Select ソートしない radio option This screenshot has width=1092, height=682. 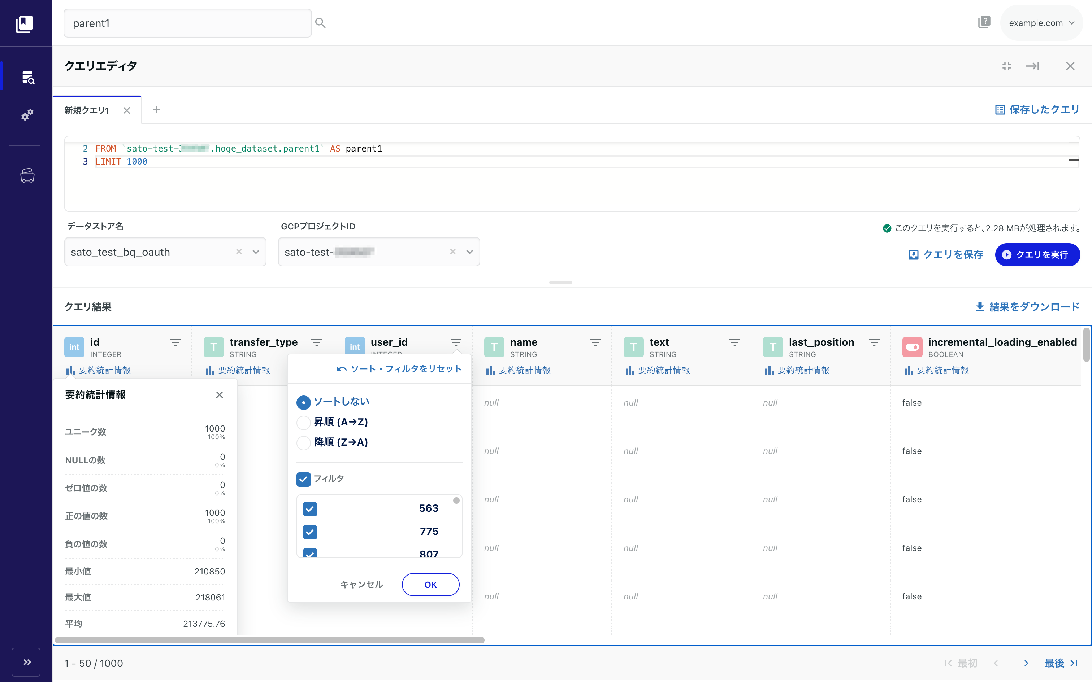pos(304,402)
